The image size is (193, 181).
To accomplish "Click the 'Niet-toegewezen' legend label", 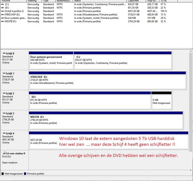I will 14,174.
